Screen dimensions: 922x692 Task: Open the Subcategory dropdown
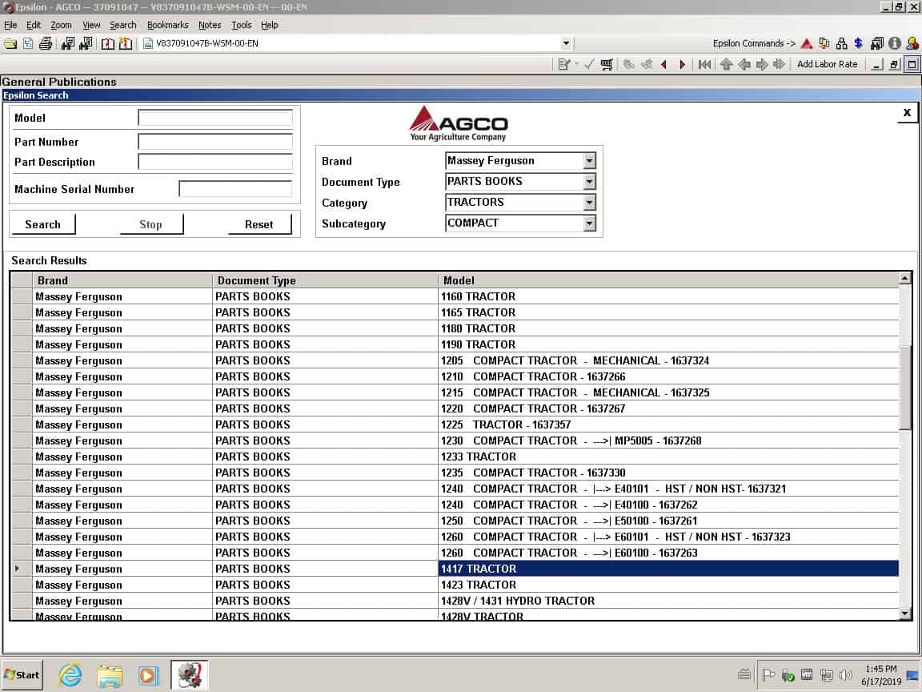point(589,223)
